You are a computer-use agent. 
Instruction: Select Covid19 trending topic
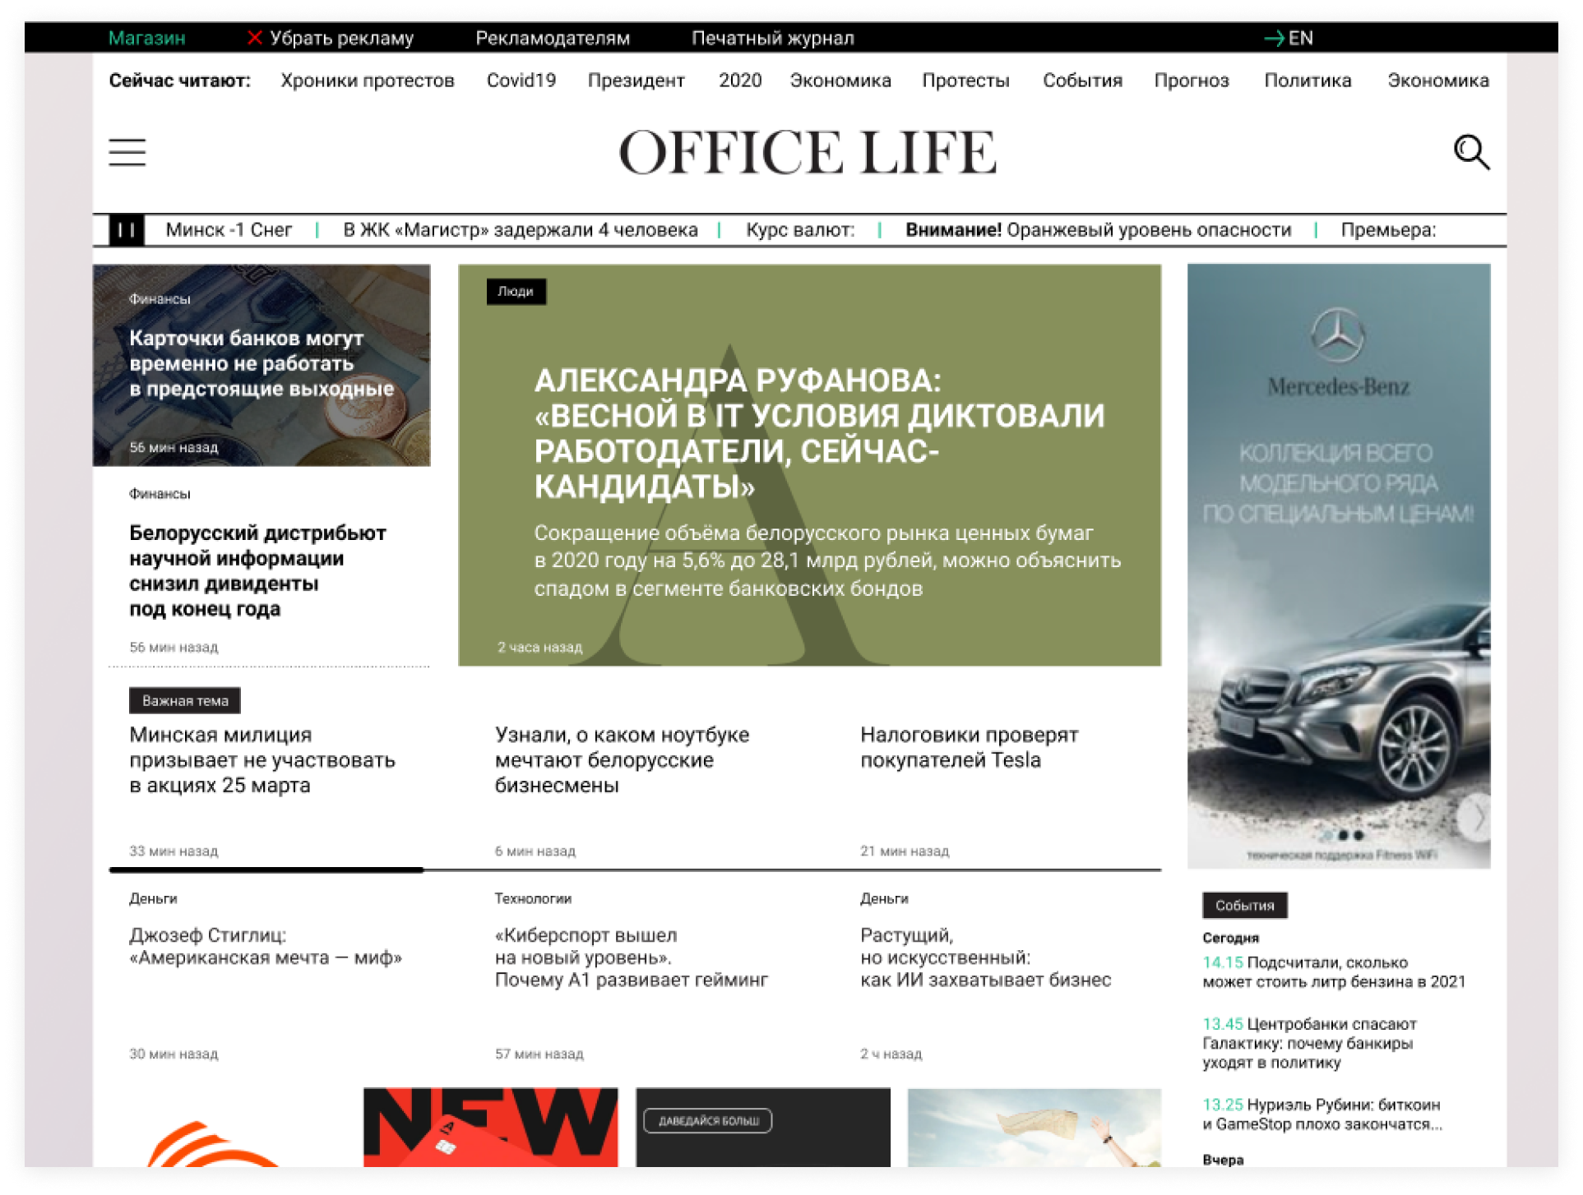[521, 81]
